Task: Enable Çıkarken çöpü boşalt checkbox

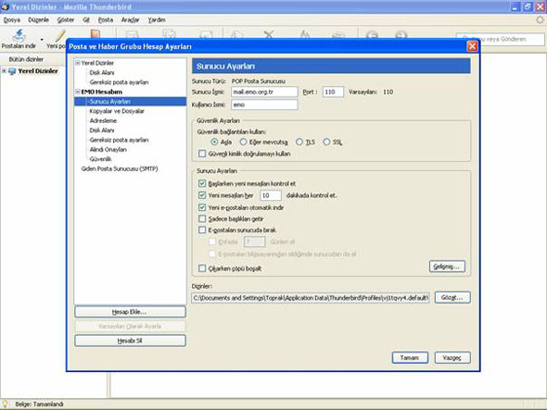Action: click(202, 268)
